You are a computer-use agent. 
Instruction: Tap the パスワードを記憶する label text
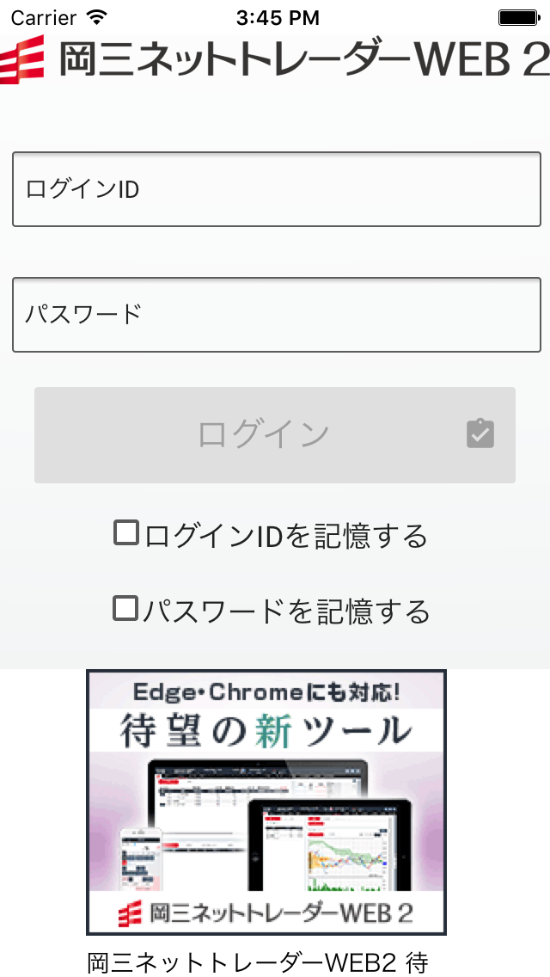click(286, 611)
